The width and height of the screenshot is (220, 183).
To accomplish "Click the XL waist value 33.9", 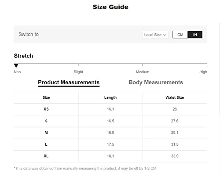I will point(175,156).
